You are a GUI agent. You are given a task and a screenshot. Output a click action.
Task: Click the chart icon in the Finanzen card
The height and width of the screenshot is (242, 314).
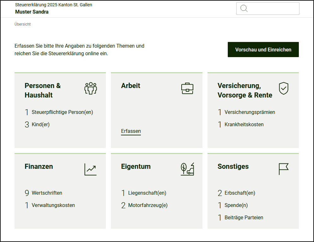point(90,169)
